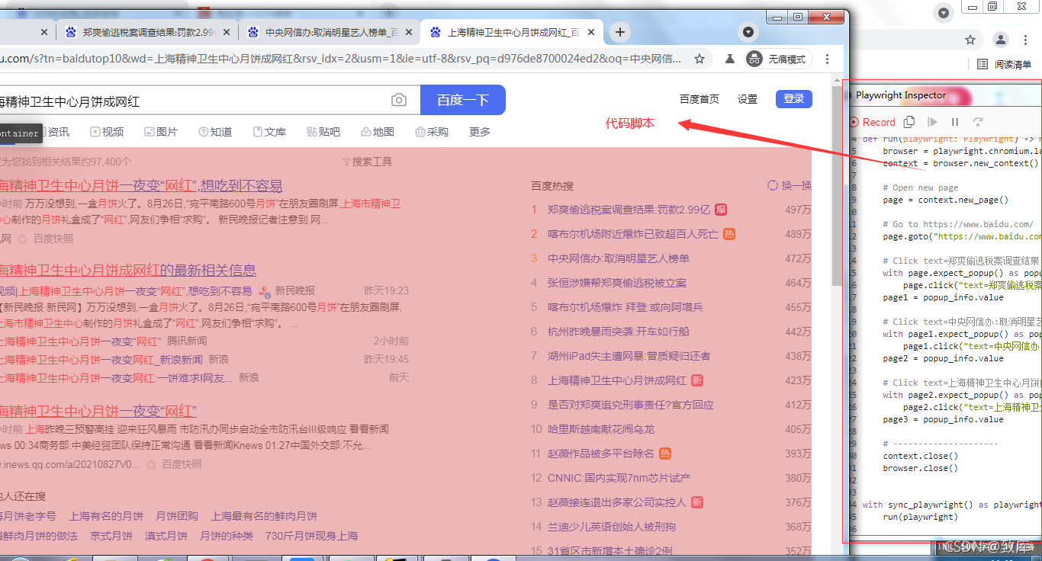Open the 图片 search category
The image size is (1042, 561).
pos(161,132)
